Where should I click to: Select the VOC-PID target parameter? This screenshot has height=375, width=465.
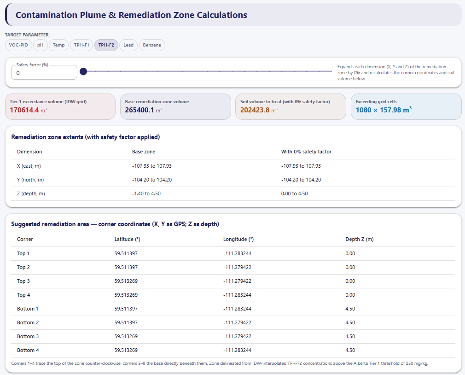[x=18, y=45]
